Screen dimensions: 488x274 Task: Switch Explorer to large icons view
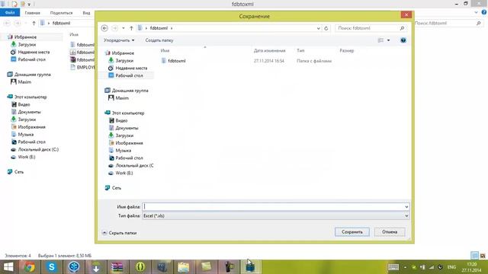[x=483, y=256]
